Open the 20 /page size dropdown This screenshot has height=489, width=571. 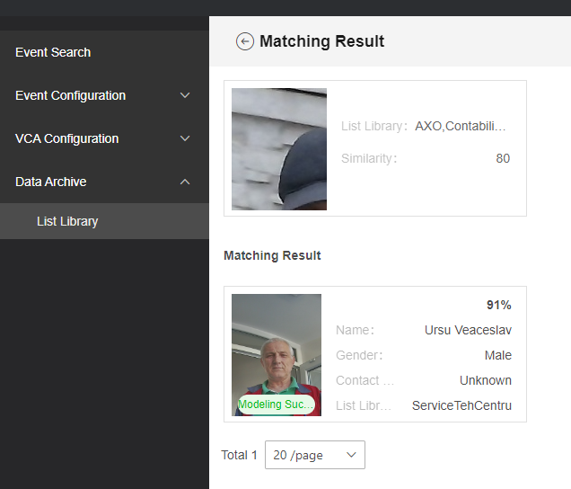pos(314,455)
